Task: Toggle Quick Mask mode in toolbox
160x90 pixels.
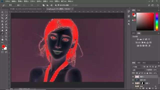Action: tap(2, 52)
